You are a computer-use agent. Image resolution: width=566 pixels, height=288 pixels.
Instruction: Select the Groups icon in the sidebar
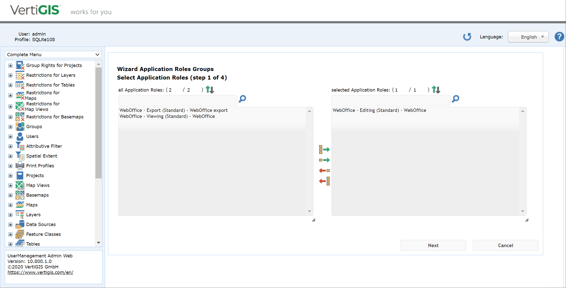20,126
